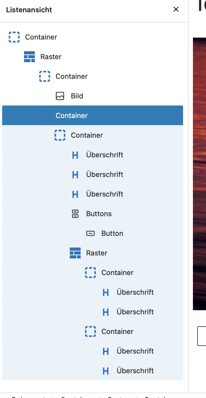Select the Container just below the highlighted row
Viewport: 206px width, 398px height.
click(87, 135)
